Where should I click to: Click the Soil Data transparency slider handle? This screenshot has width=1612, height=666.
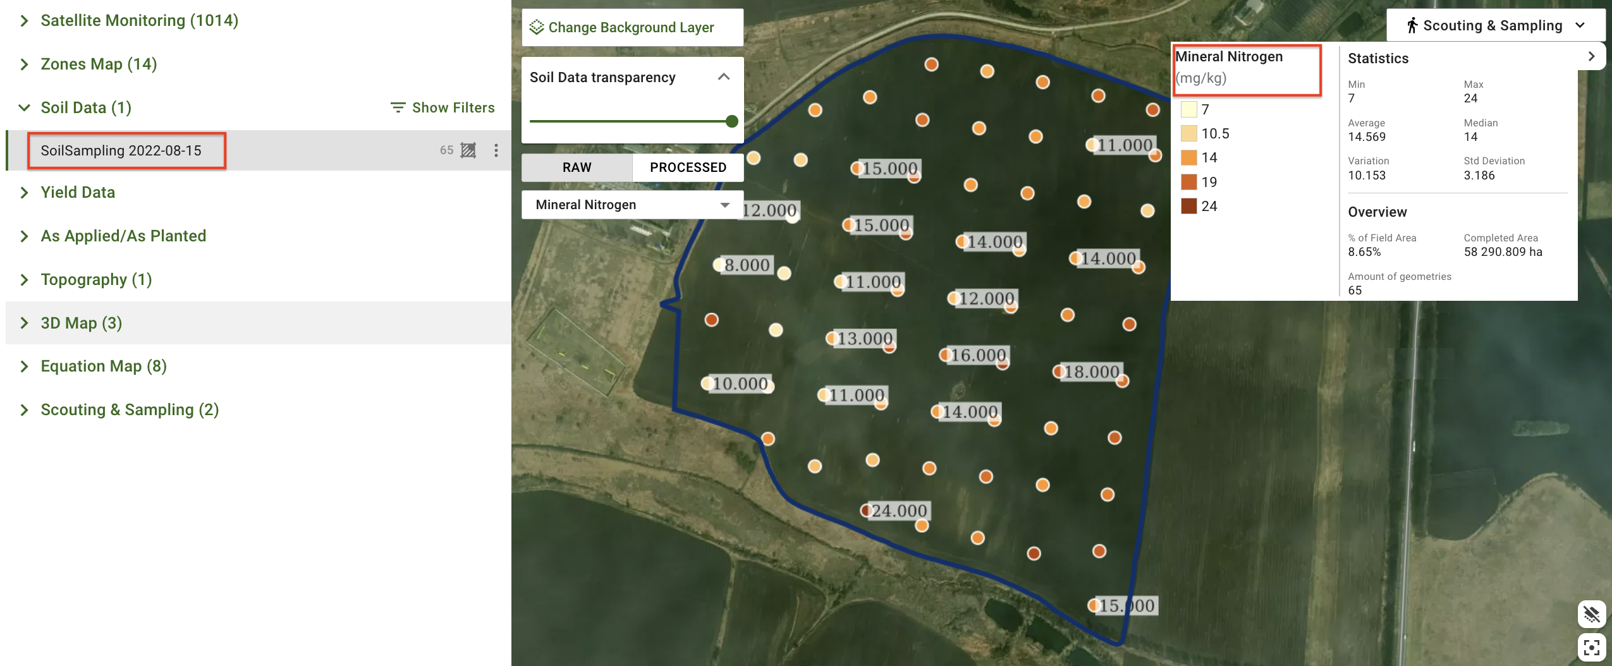click(x=732, y=121)
